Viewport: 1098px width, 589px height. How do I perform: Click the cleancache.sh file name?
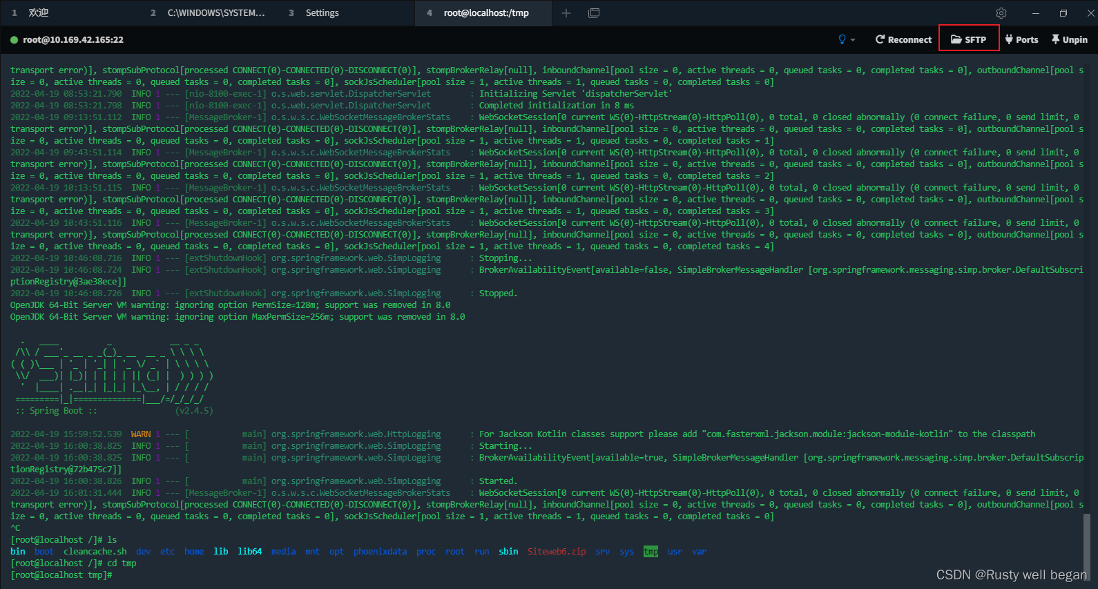(95, 552)
